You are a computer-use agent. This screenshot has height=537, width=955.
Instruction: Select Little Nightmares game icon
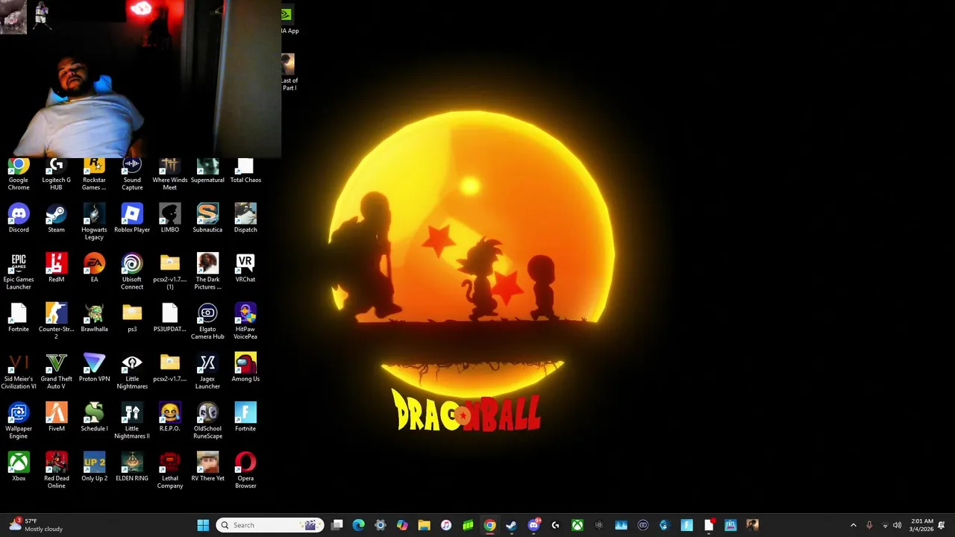(132, 371)
